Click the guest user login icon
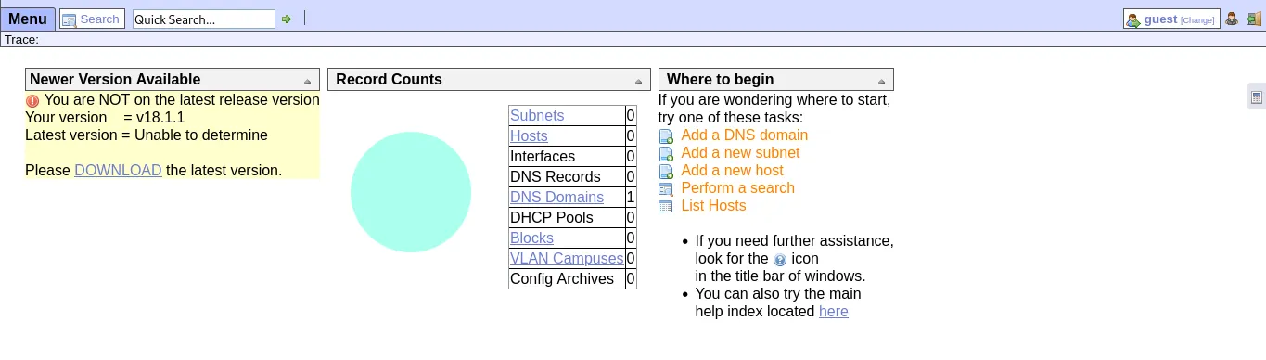Image resolution: width=1266 pixels, height=360 pixels. click(1133, 19)
